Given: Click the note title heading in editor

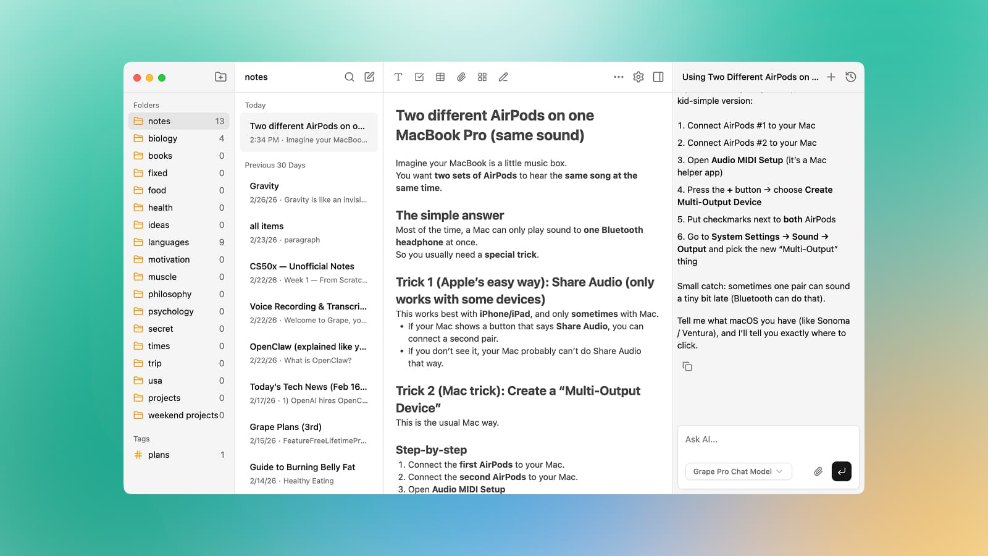Looking at the screenshot, I should [x=495, y=125].
